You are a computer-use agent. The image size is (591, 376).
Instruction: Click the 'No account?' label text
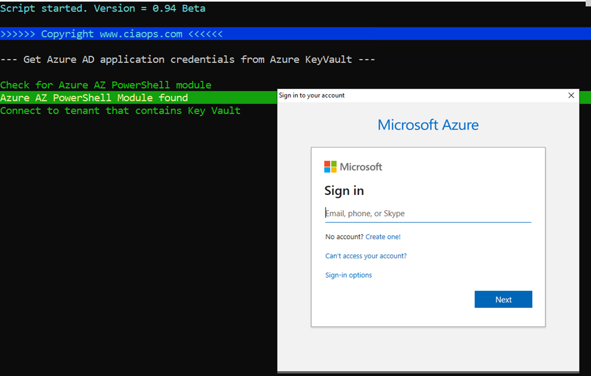[x=344, y=237]
